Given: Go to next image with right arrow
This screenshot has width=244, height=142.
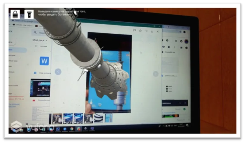Looking at the screenshot, I should [156, 74].
